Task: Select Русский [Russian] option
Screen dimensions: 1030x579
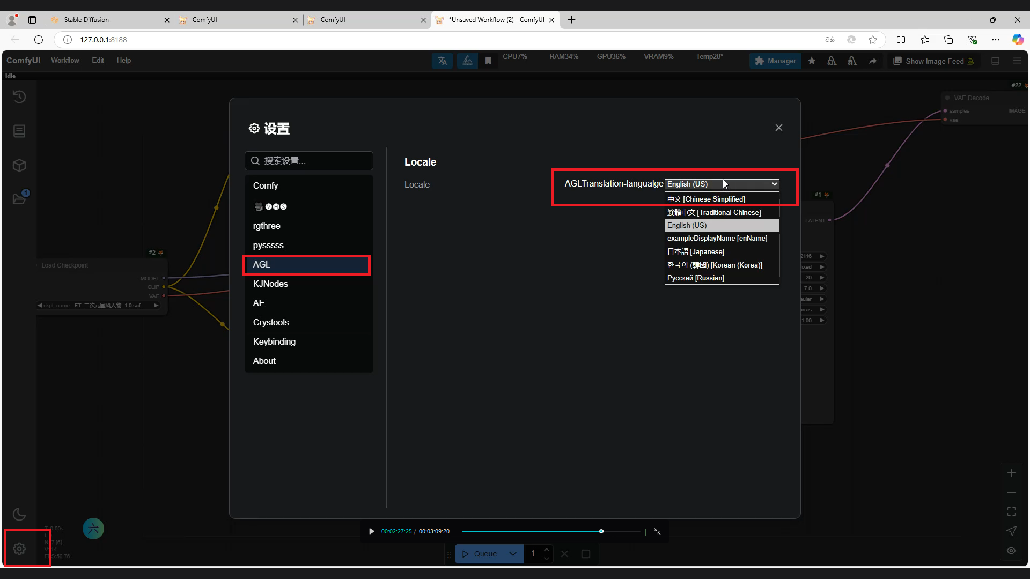Action: tap(722, 278)
